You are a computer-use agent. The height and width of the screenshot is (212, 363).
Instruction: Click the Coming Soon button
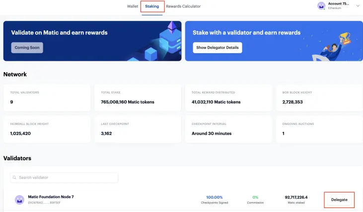coord(27,48)
